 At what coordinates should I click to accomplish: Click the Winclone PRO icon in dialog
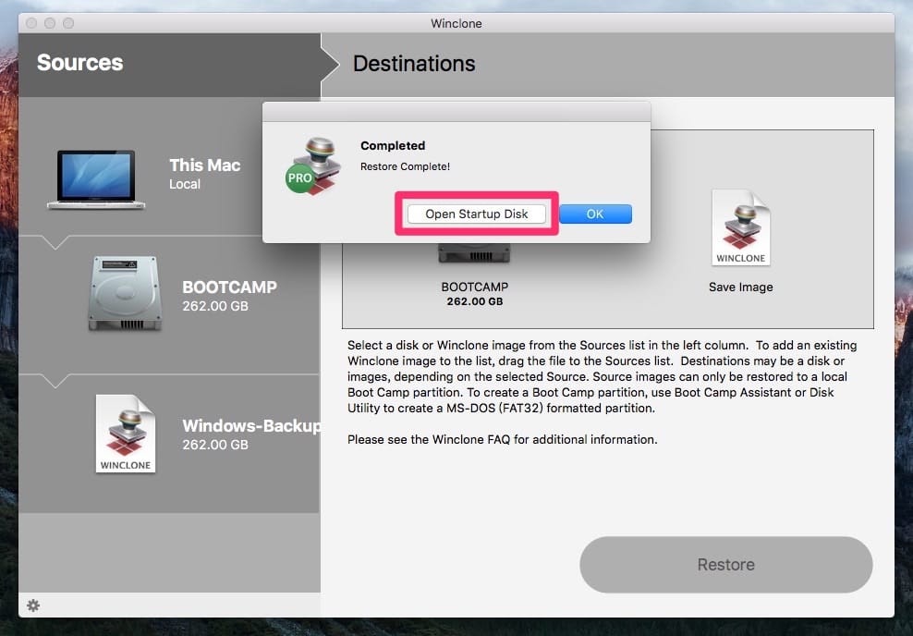(313, 166)
